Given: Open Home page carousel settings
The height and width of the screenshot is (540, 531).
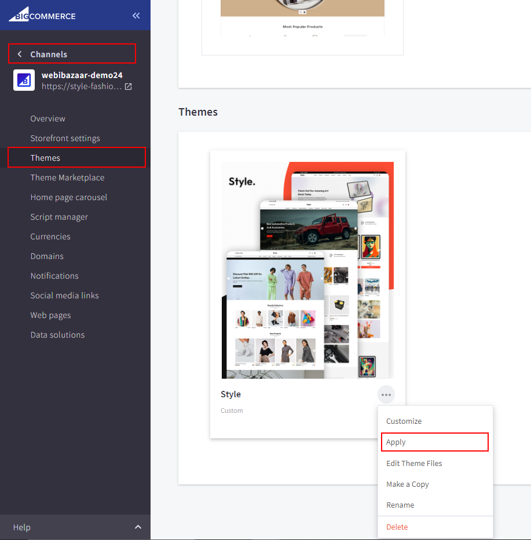Looking at the screenshot, I should point(68,197).
